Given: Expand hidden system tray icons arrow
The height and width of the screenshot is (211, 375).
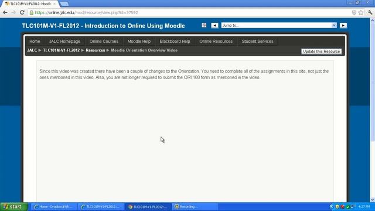Looking at the screenshot, I should coord(332,207).
